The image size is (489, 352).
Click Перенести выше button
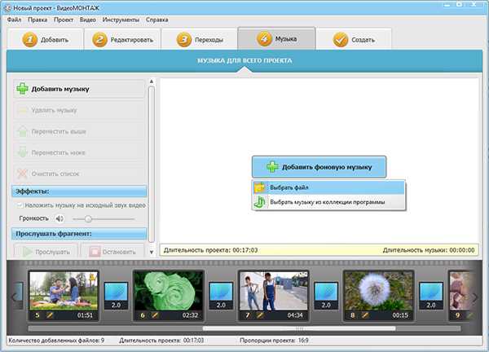click(x=79, y=131)
